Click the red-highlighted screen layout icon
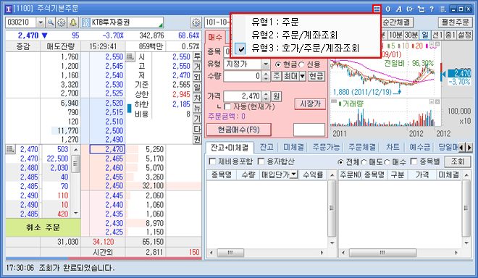 [x=377, y=9]
